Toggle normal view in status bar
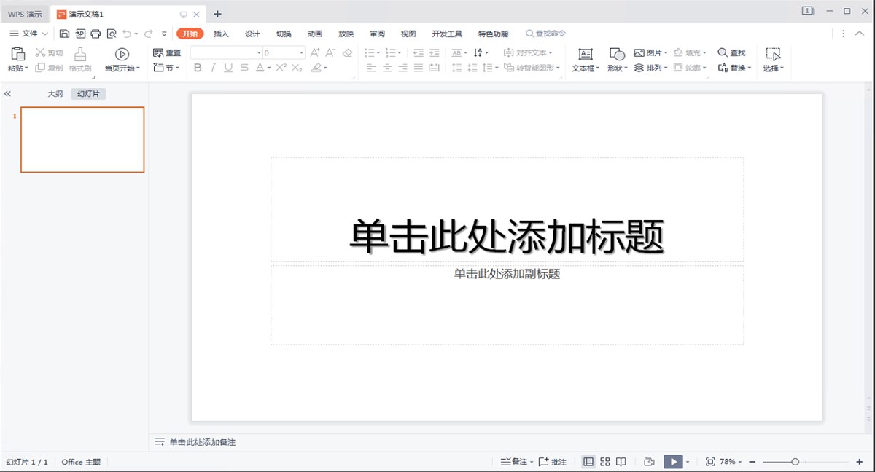This screenshot has width=875, height=472. pyautogui.click(x=588, y=462)
